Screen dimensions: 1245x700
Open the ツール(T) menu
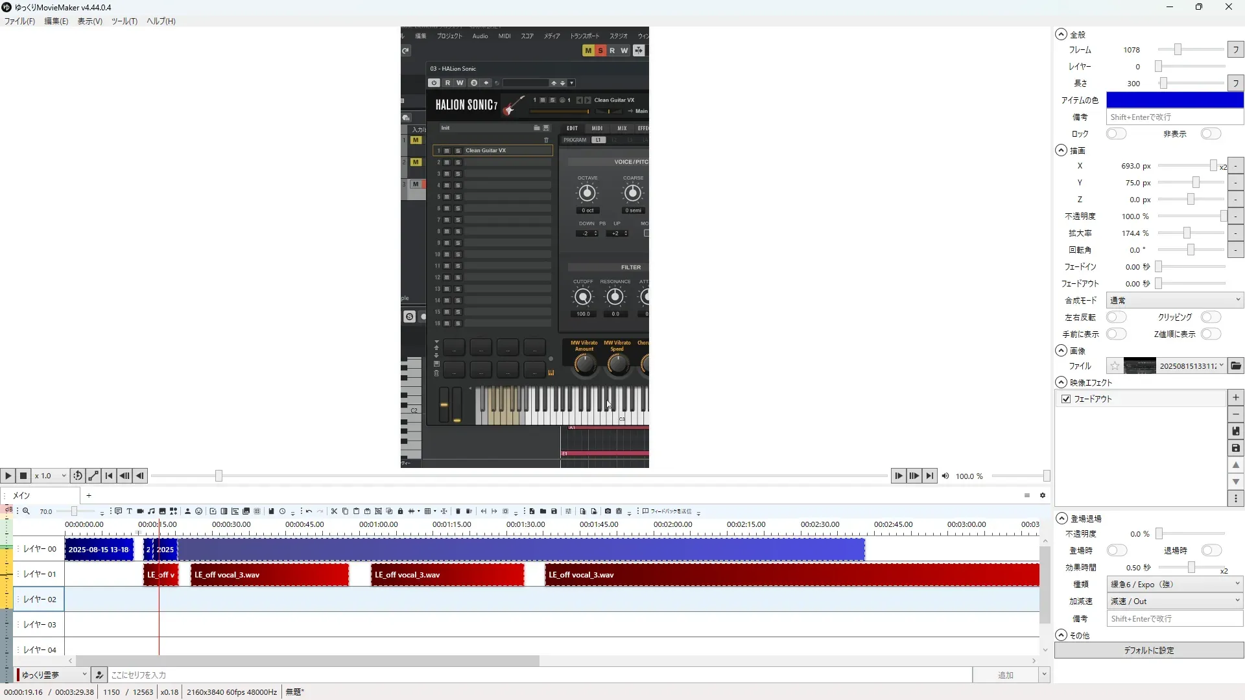point(124,21)
